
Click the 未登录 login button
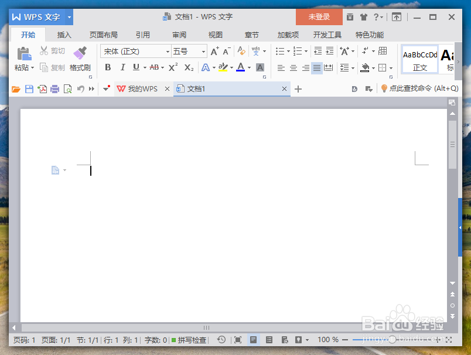[319, 17]
